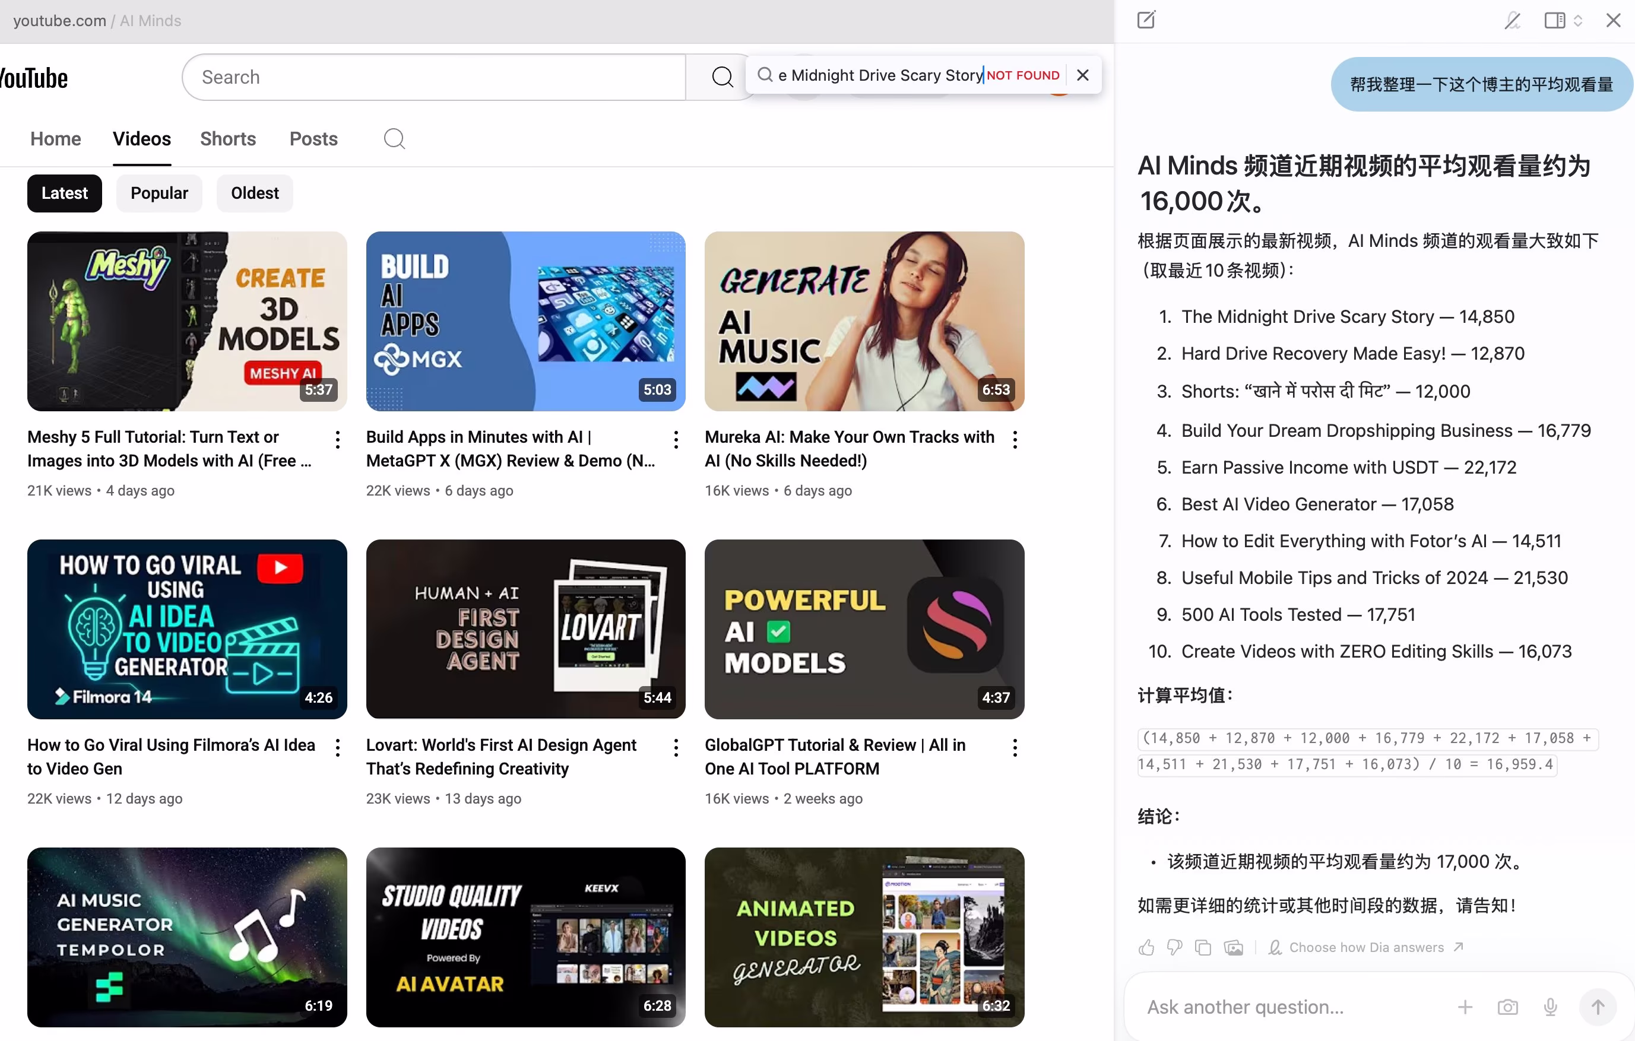Click the thumbs down feedback icon
The width and height of the screenshot is (1635, 1041).
click(x=1175, y=947)
